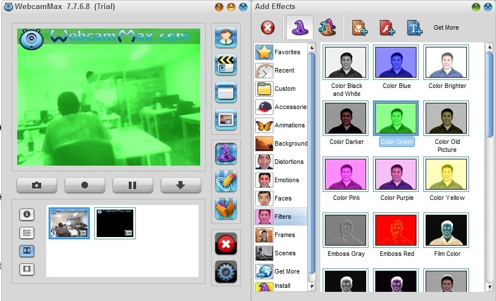This screenshot has height=301, width=496.
Task: Apply the Film Color filter
Action: click(446, 230)
